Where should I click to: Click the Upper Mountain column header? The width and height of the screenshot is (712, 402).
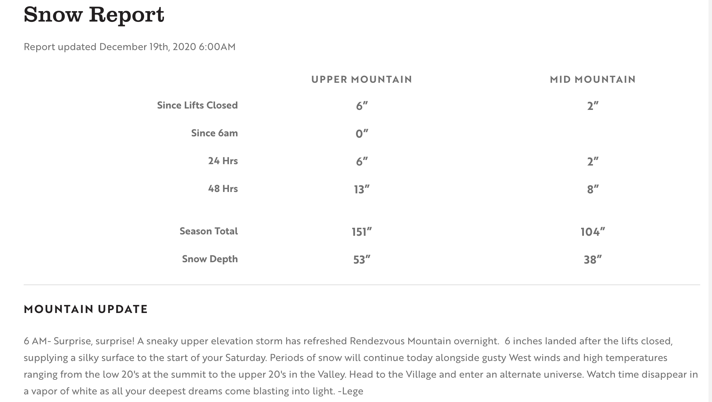[362, 79]
